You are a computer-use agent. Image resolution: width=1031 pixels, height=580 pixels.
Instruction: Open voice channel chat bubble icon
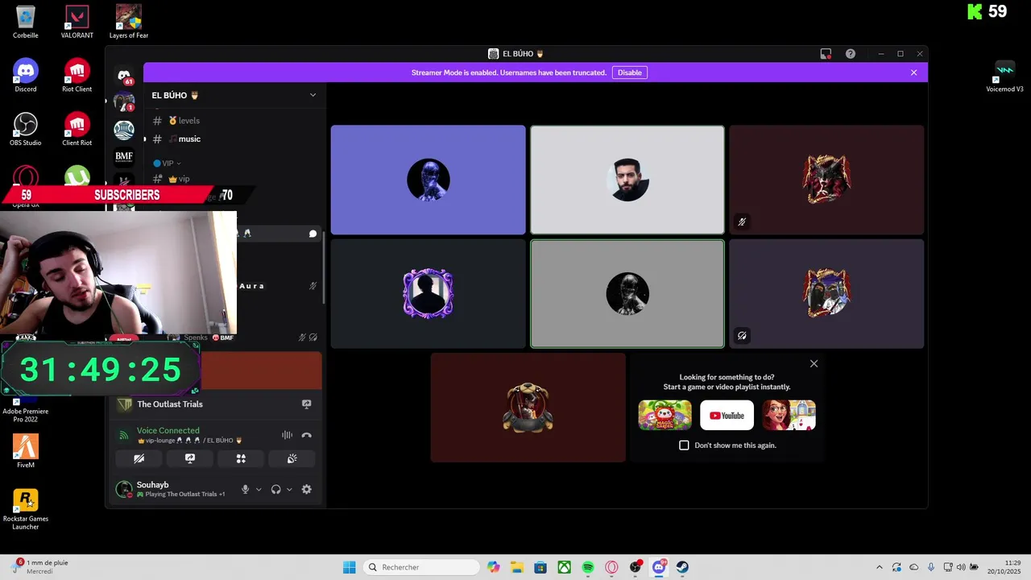point(313,234)
